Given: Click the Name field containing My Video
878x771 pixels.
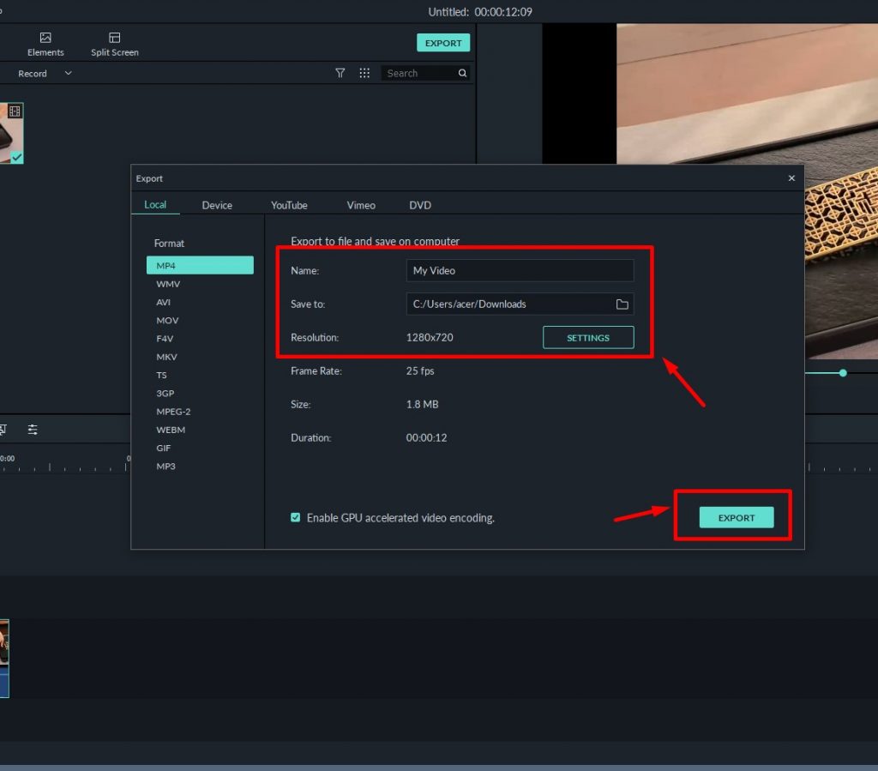Looking at the screenshot, I should (x=520, y=271).
